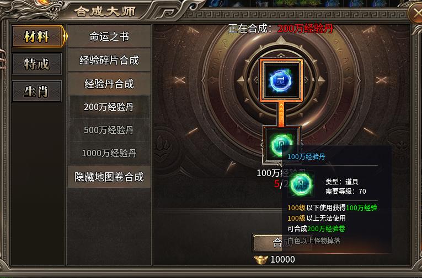
Task: Expand the 隐藏地图卷合成 category
Action: point(109,177)
